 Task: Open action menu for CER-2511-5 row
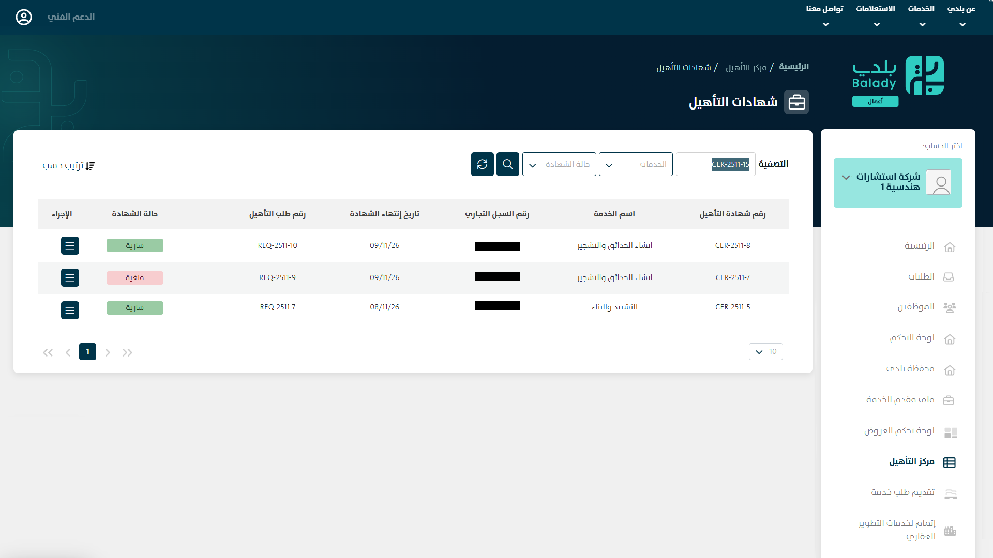[70, 310]
